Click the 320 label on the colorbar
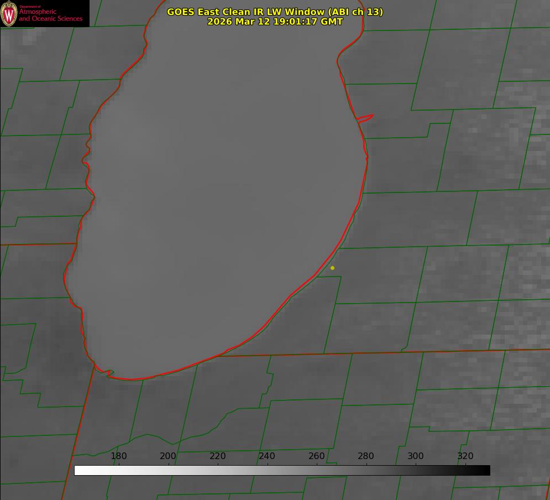The image size is (550, 500). point(465,456)
